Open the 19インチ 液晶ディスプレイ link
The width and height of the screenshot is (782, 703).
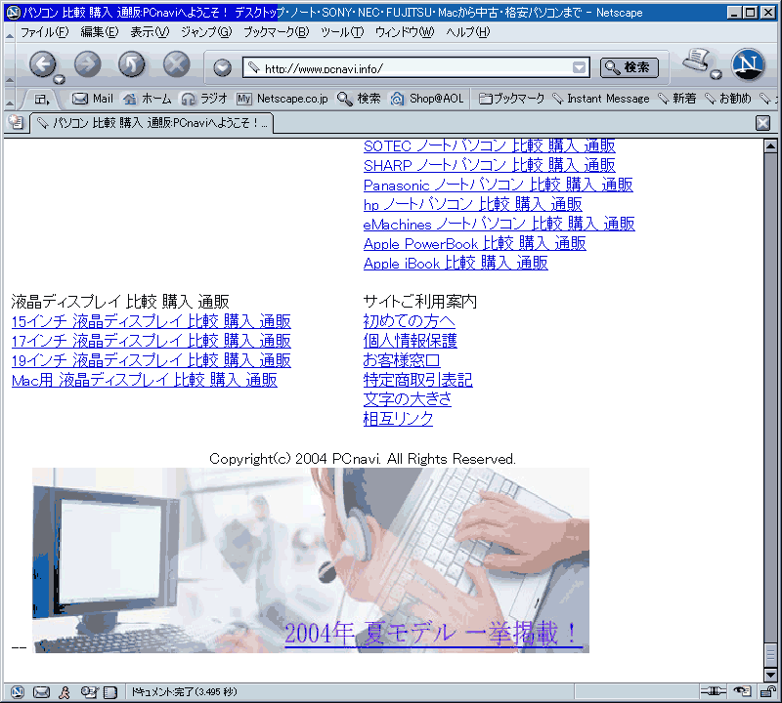152,360
